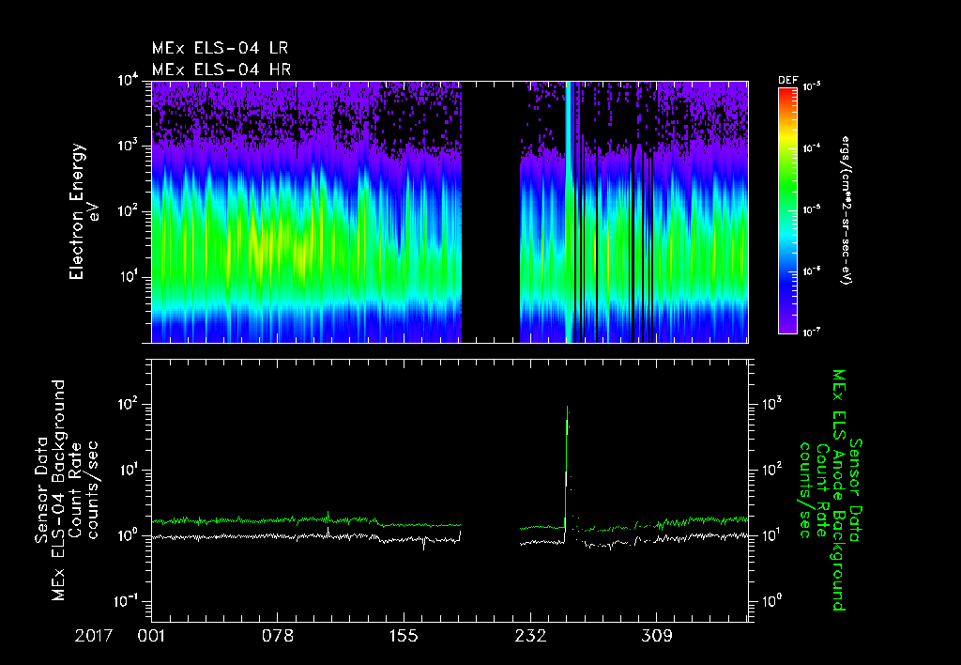
Task: Click the x-axis tick label '155'
Action: (404, 636)
